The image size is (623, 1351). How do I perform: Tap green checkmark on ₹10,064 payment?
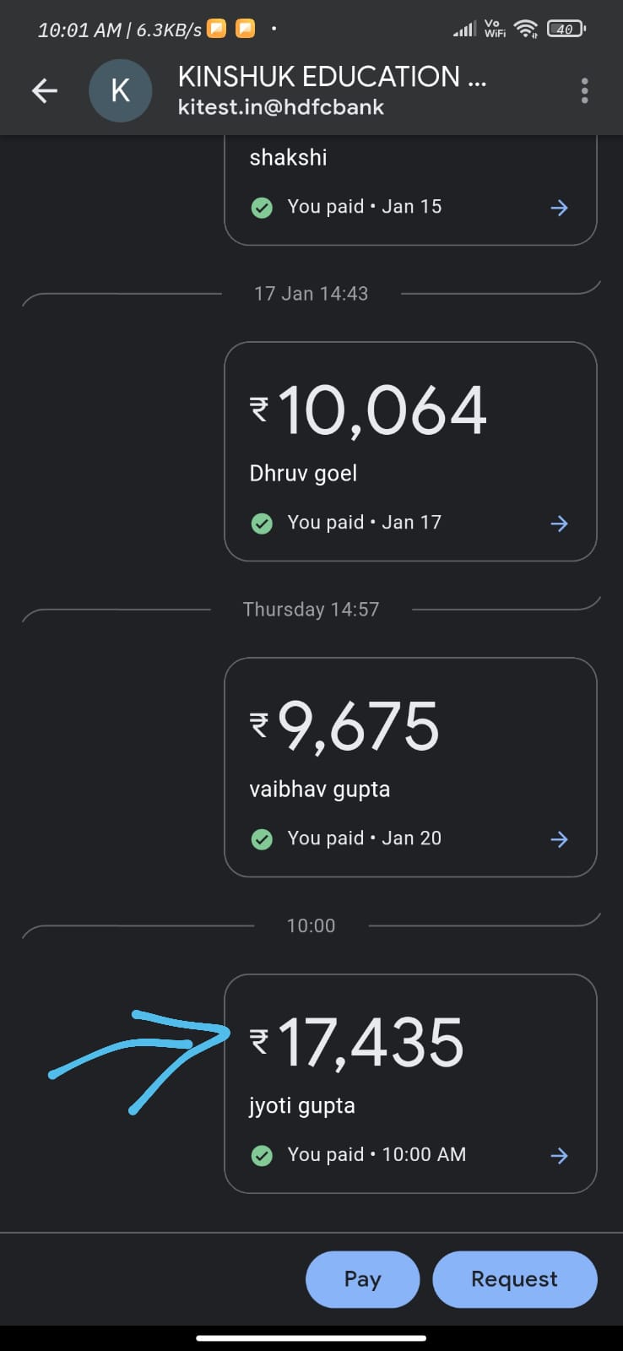click(262, 524)
